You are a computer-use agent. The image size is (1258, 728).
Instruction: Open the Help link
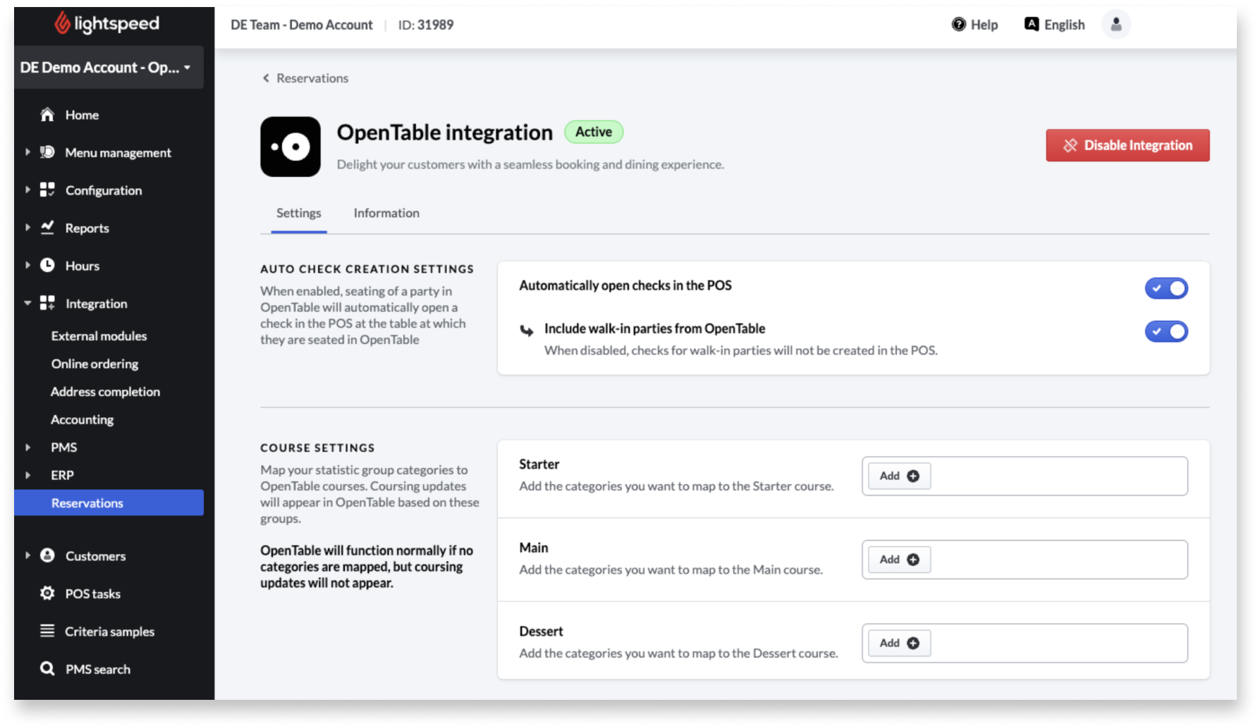point(984,25)
